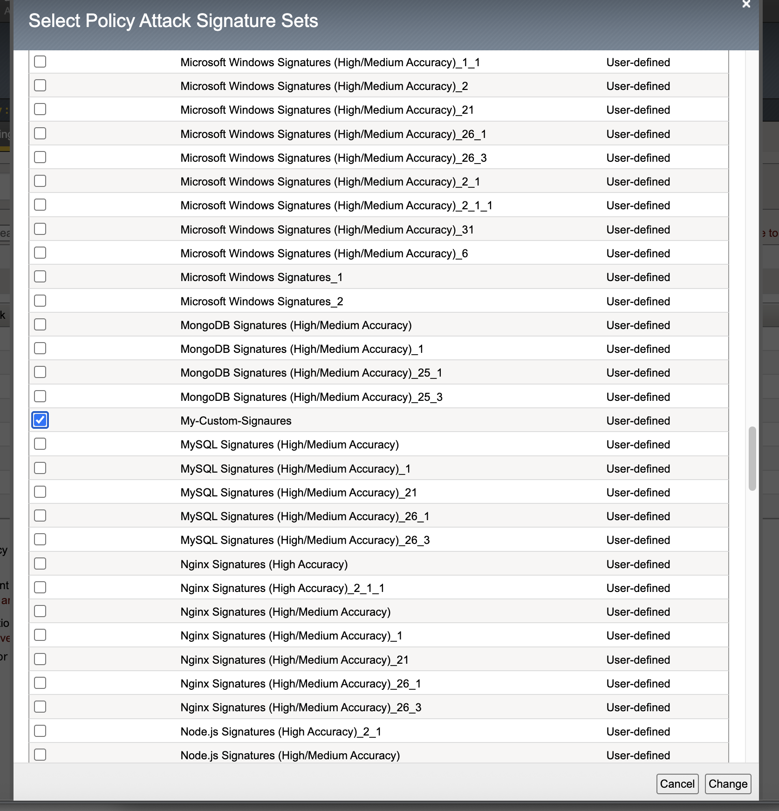Select checkbox for Nginx Signatures (High/Medium Accuracy)_21
This screenshot has width=779, height=811.
pyautogui.click(x=40, y=659)
